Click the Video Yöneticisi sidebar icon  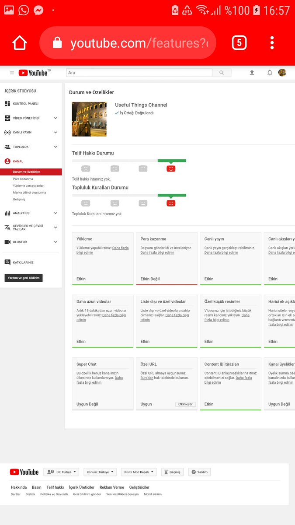pos(7,118)
